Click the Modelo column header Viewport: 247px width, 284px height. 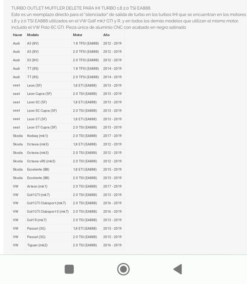tap(33, 35)
